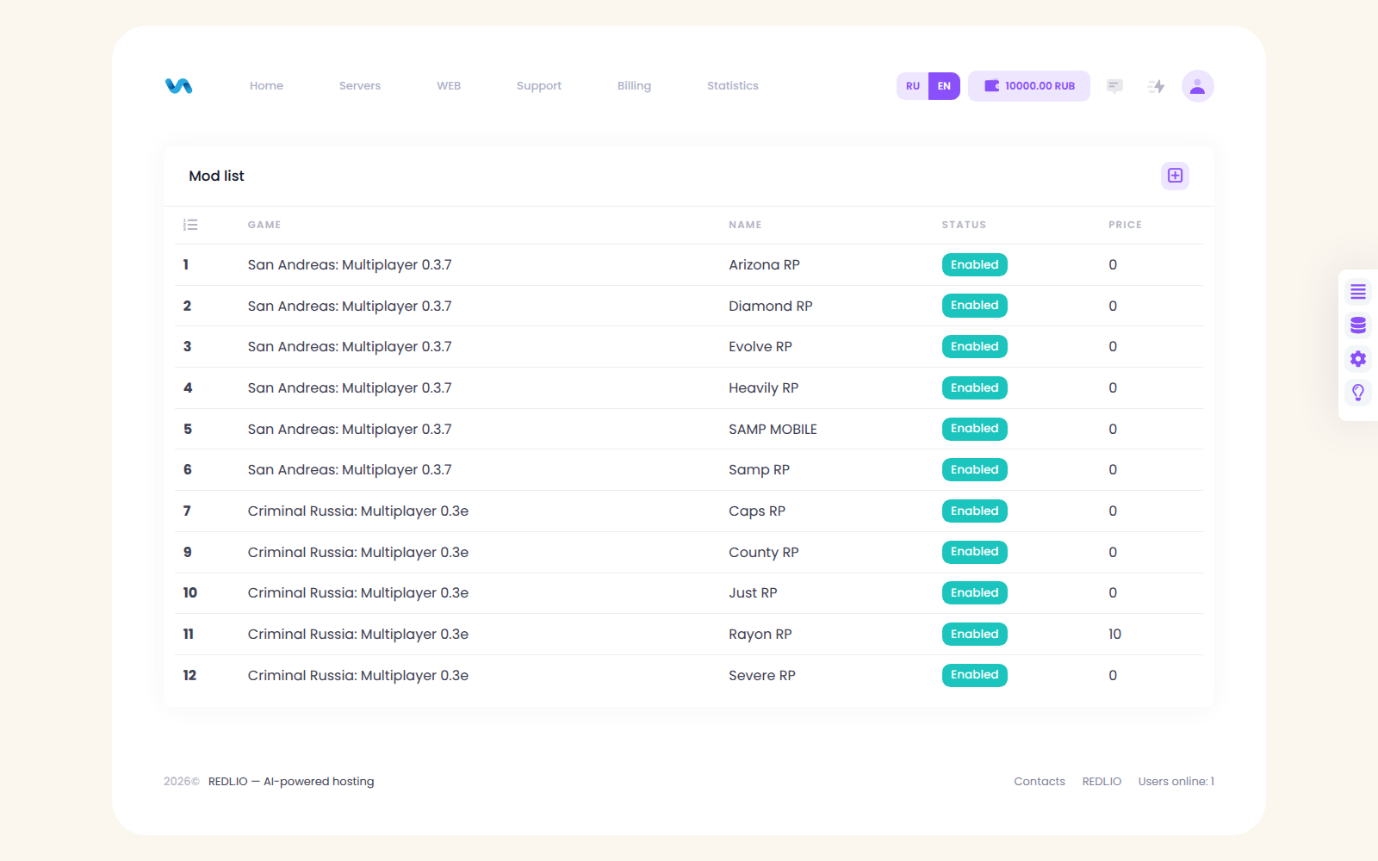The image size is (1378, 861).
Task: Open the REDLIO footer link
Action: [1102, 782]
